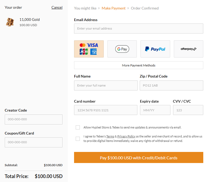Focus the Card number field

(106, 110)
